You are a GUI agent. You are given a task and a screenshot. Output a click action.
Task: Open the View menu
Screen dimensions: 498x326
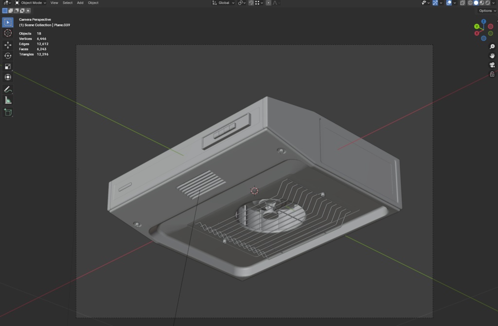pos(54,3)
